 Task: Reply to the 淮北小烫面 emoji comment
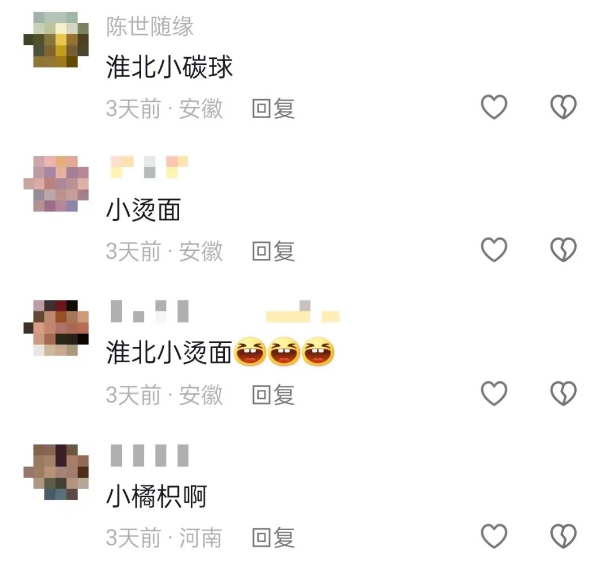tap(273, 394)
